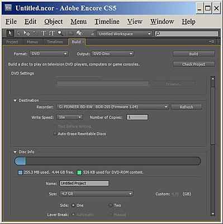The width and height of the screenshot is (223, 224).
Task: Click the Browse button
Action: click(x=174, y=84)
